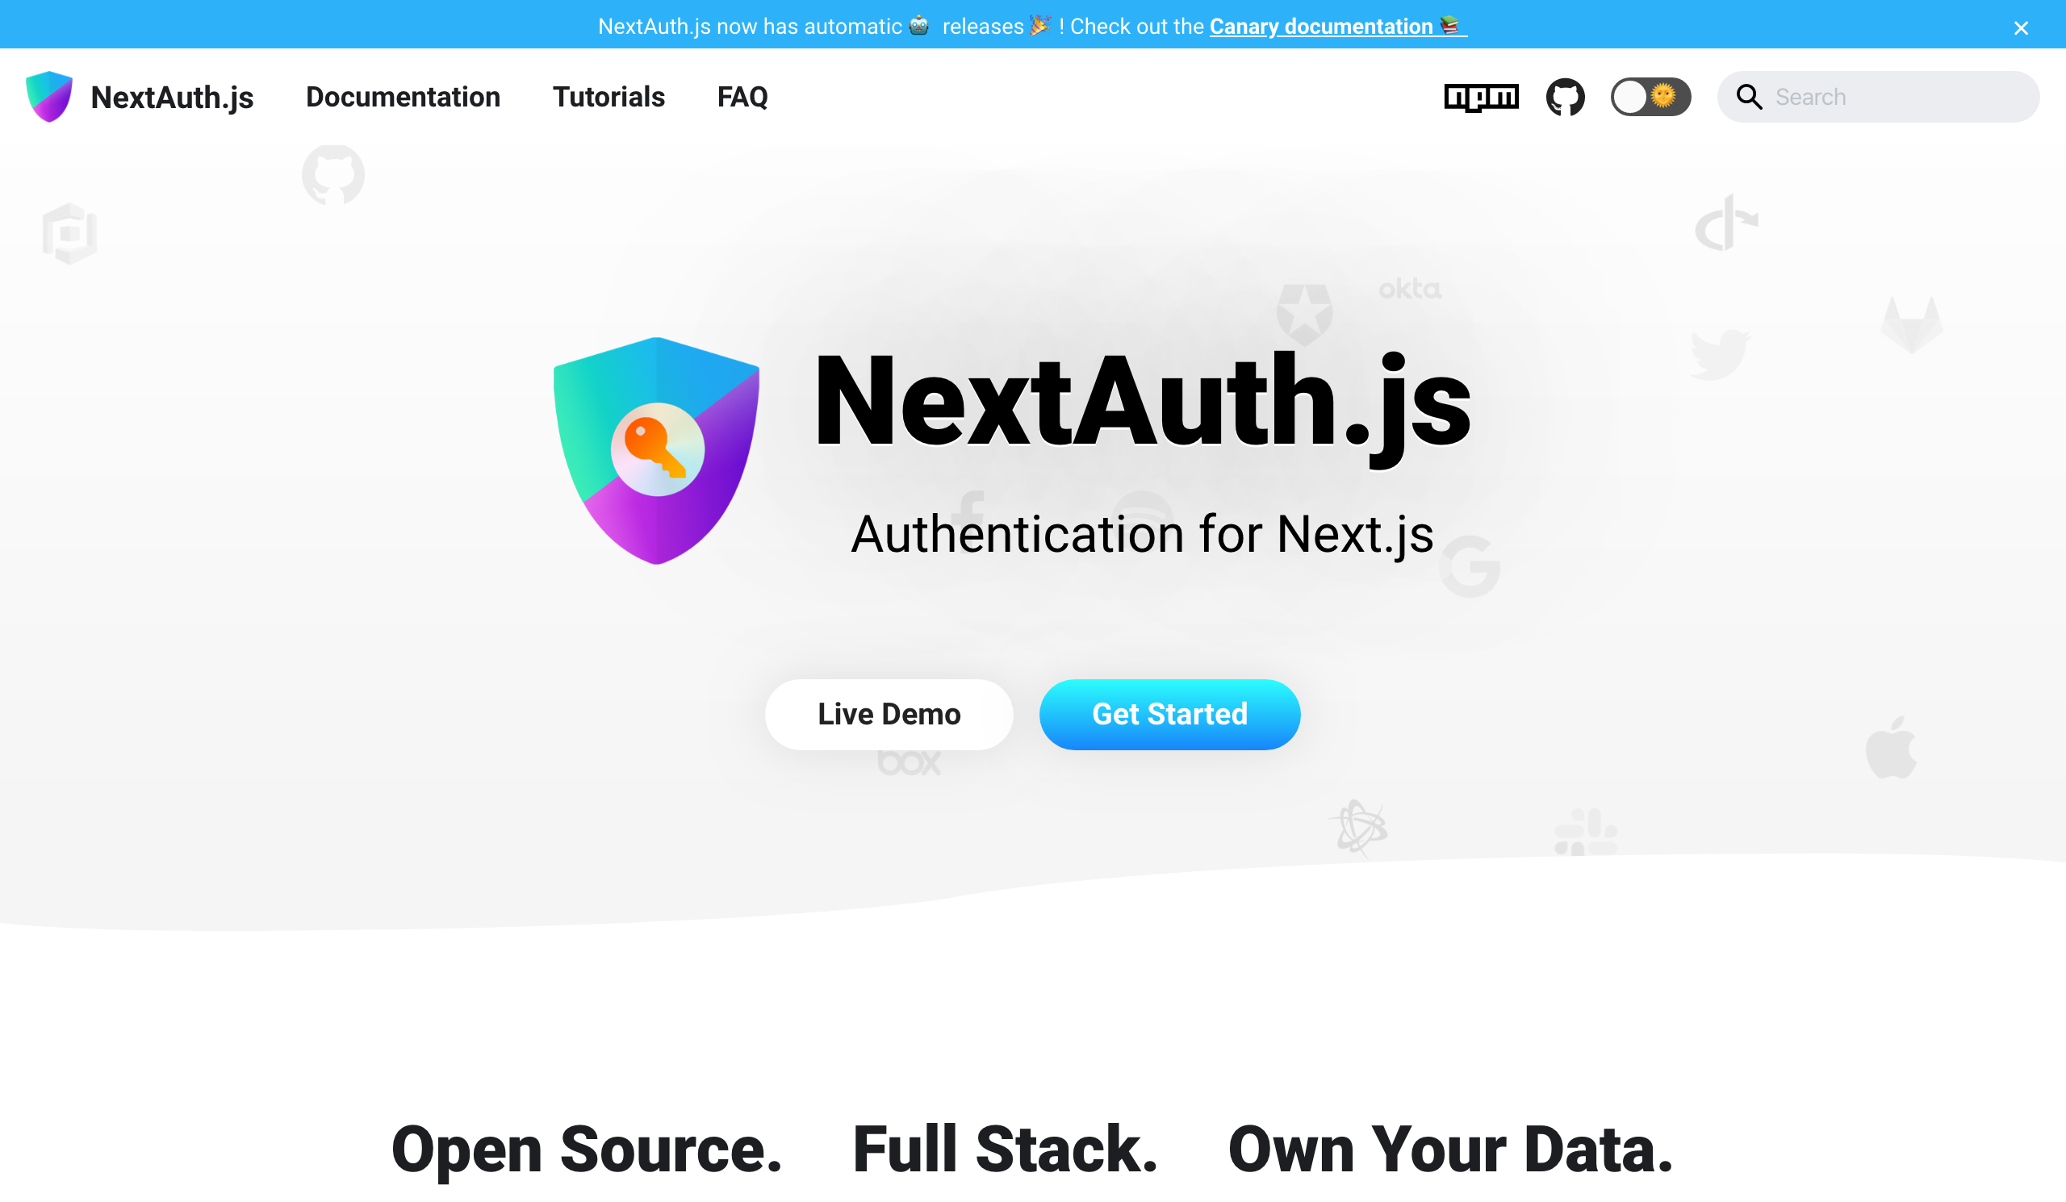Open the Documentation menu item
This screenshot has height=1202, width=2066.
click(x=403, y=97)
